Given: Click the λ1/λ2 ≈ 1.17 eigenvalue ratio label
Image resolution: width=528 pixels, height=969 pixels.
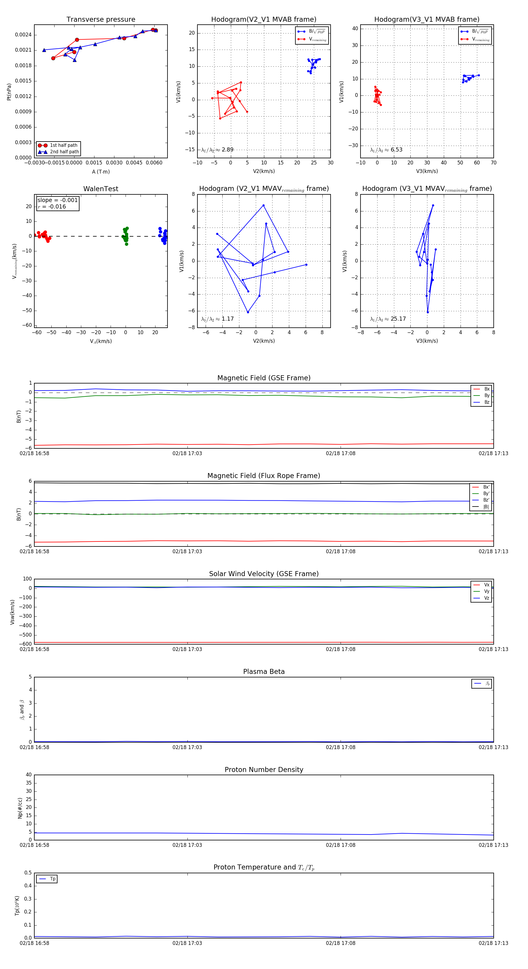Looking at the screenshot, I should (x=217, y=319).
